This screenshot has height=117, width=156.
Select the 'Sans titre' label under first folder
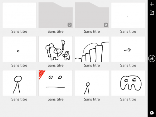point(56,32)
